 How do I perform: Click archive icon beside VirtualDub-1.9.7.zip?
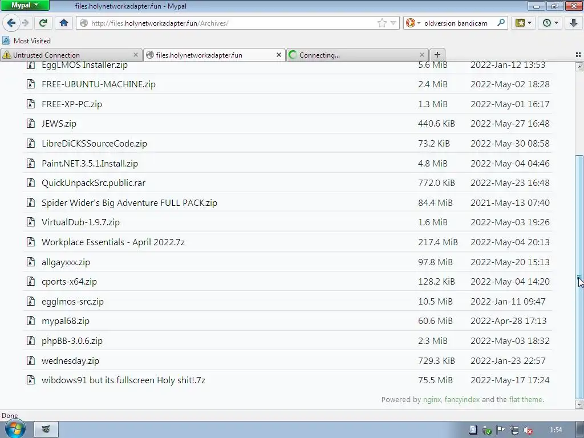click(31, 222)
